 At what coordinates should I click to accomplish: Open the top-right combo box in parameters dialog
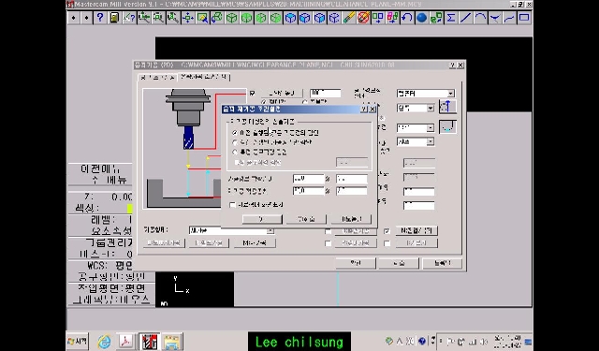pos(426,94)
